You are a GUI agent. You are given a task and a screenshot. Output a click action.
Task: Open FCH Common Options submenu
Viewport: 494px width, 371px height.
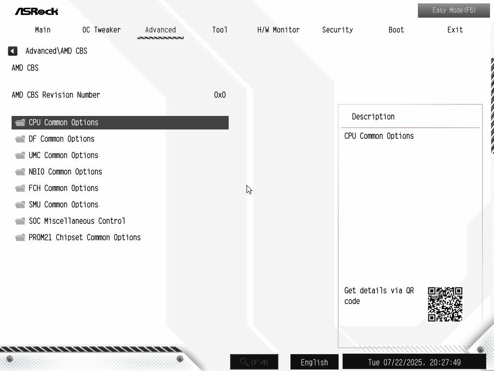click(120, 188)
